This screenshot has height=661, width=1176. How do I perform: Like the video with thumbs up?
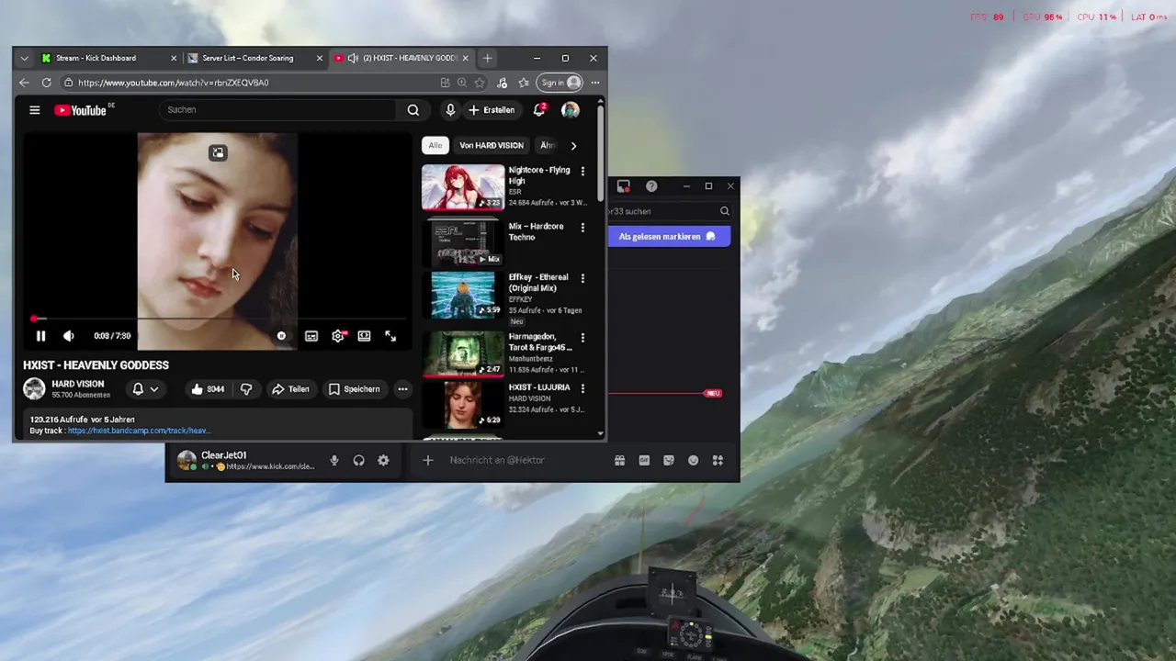pyautogui.click(x=208, y=389)
